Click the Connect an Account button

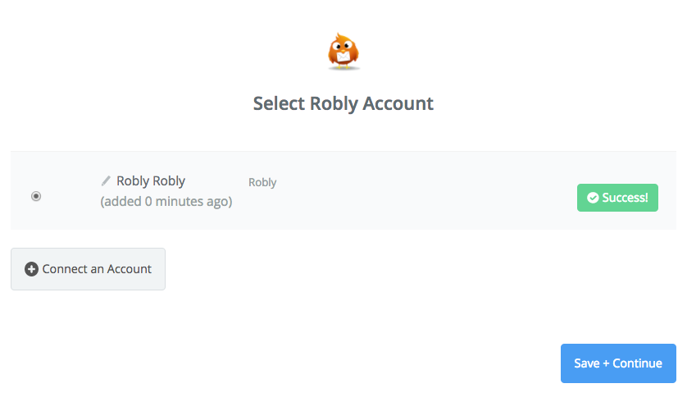click(88, 269)
